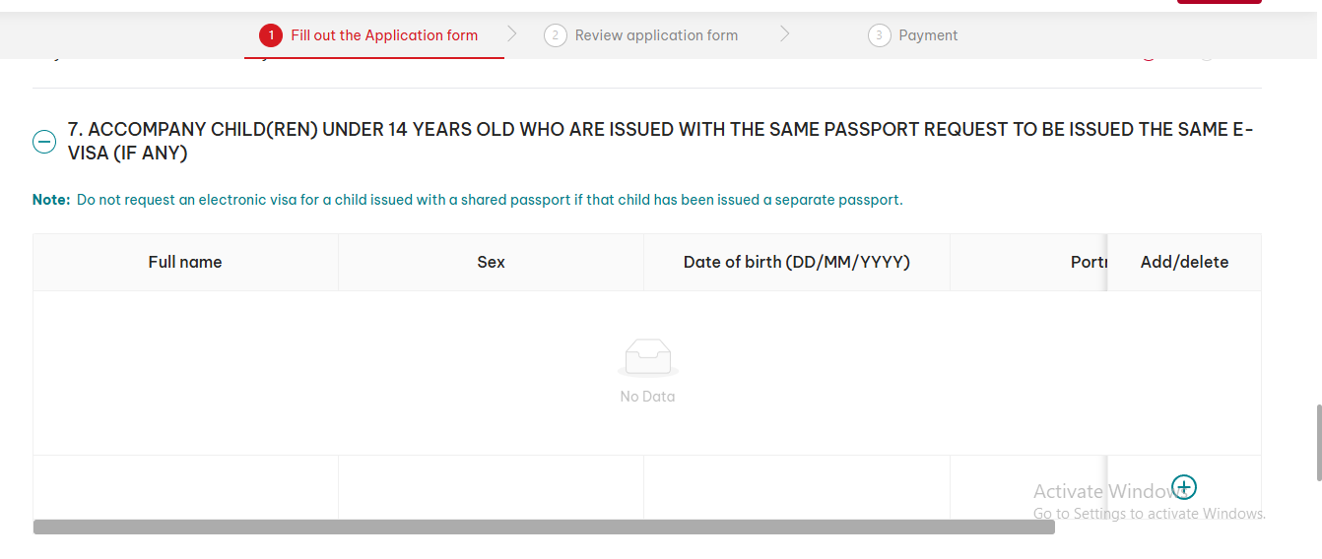
Task: Click chevron arrow after Review step
Action: (x=785, y=34)
